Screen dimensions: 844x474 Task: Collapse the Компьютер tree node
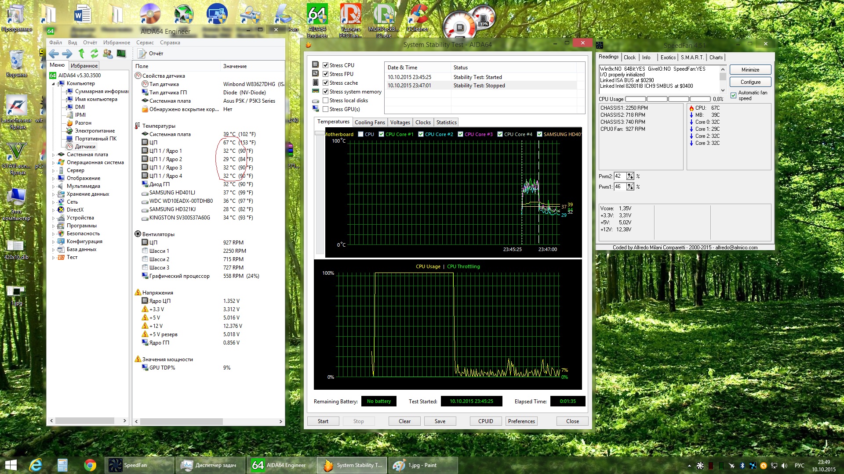pos(54,83)
